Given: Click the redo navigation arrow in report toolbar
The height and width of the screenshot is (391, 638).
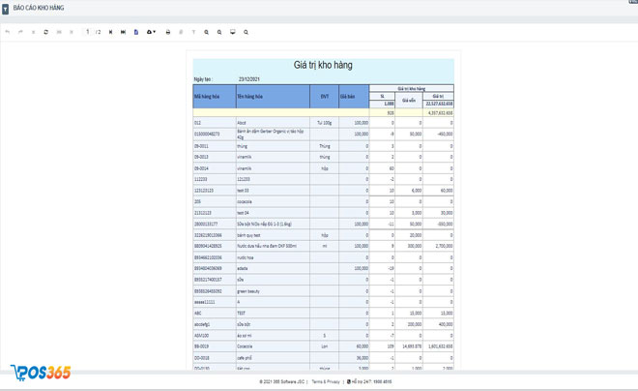Looking at the screenshot, I should (x=20, y=32).
